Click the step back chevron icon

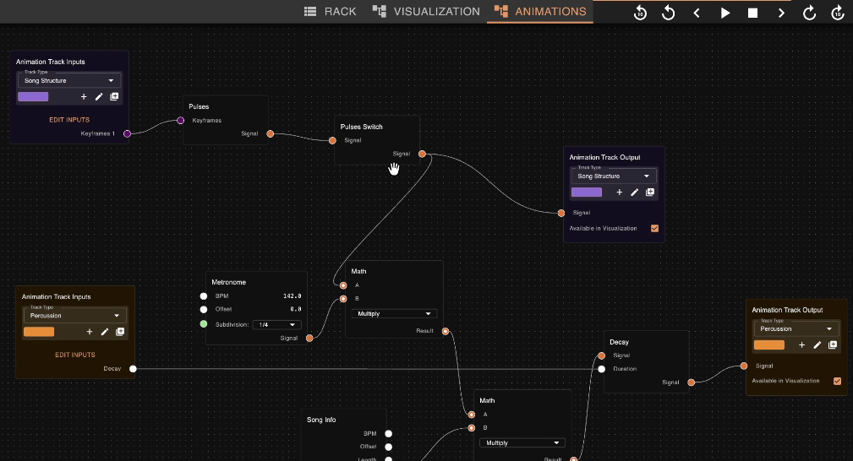click(697, 13)
